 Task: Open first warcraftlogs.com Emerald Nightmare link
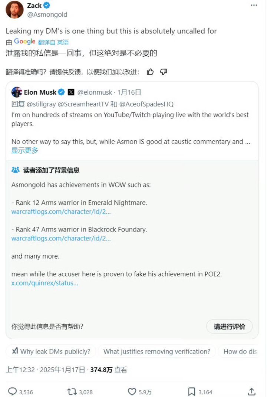tap(61, 212)
